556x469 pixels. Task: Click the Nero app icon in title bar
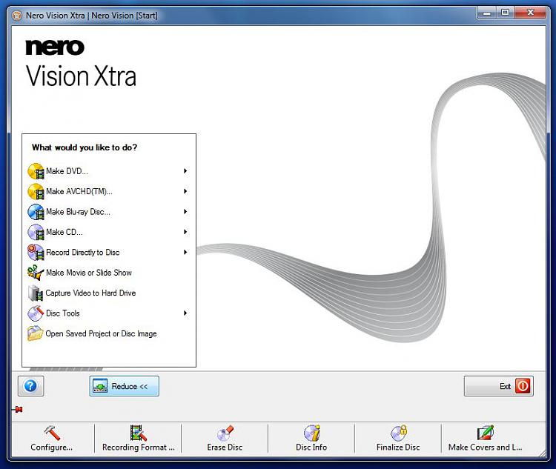pyautogui.click(x=16, y=16)
